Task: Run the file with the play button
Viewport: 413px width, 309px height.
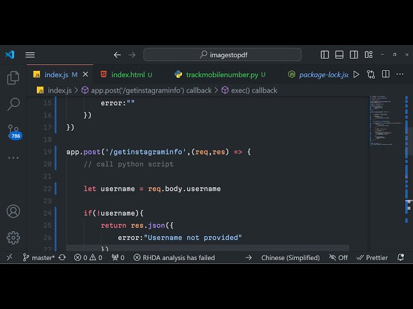Action: [x=356, y=75]
